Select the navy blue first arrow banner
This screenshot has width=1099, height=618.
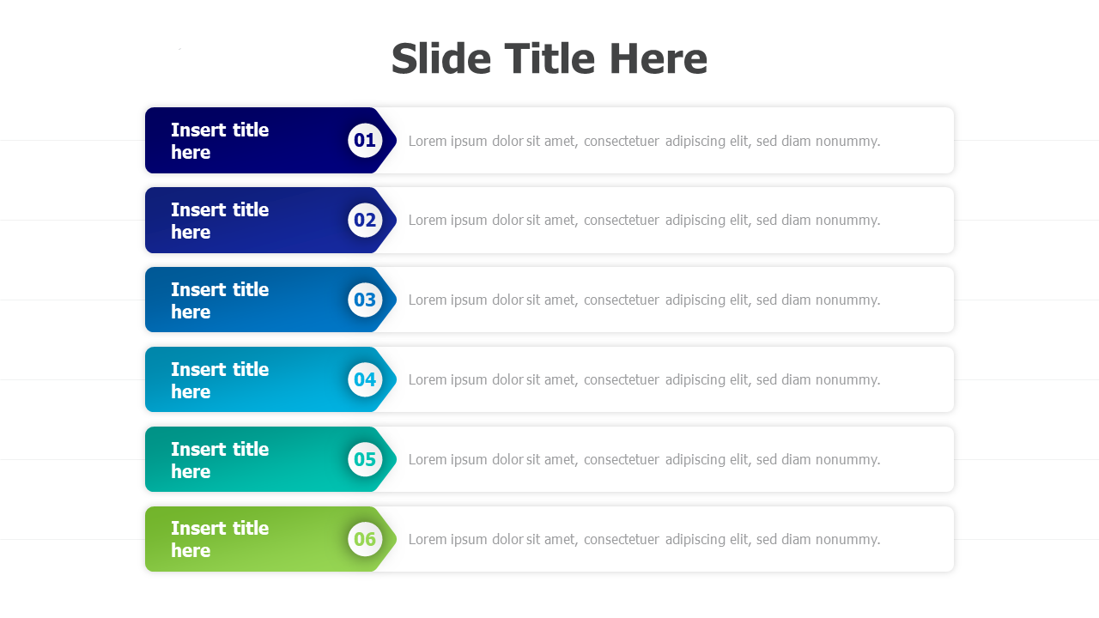click(x=270, y=141)
